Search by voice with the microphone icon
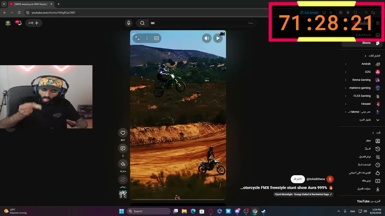Image resolution: width=385 pixels, height=216 pixels. (129, 23)
